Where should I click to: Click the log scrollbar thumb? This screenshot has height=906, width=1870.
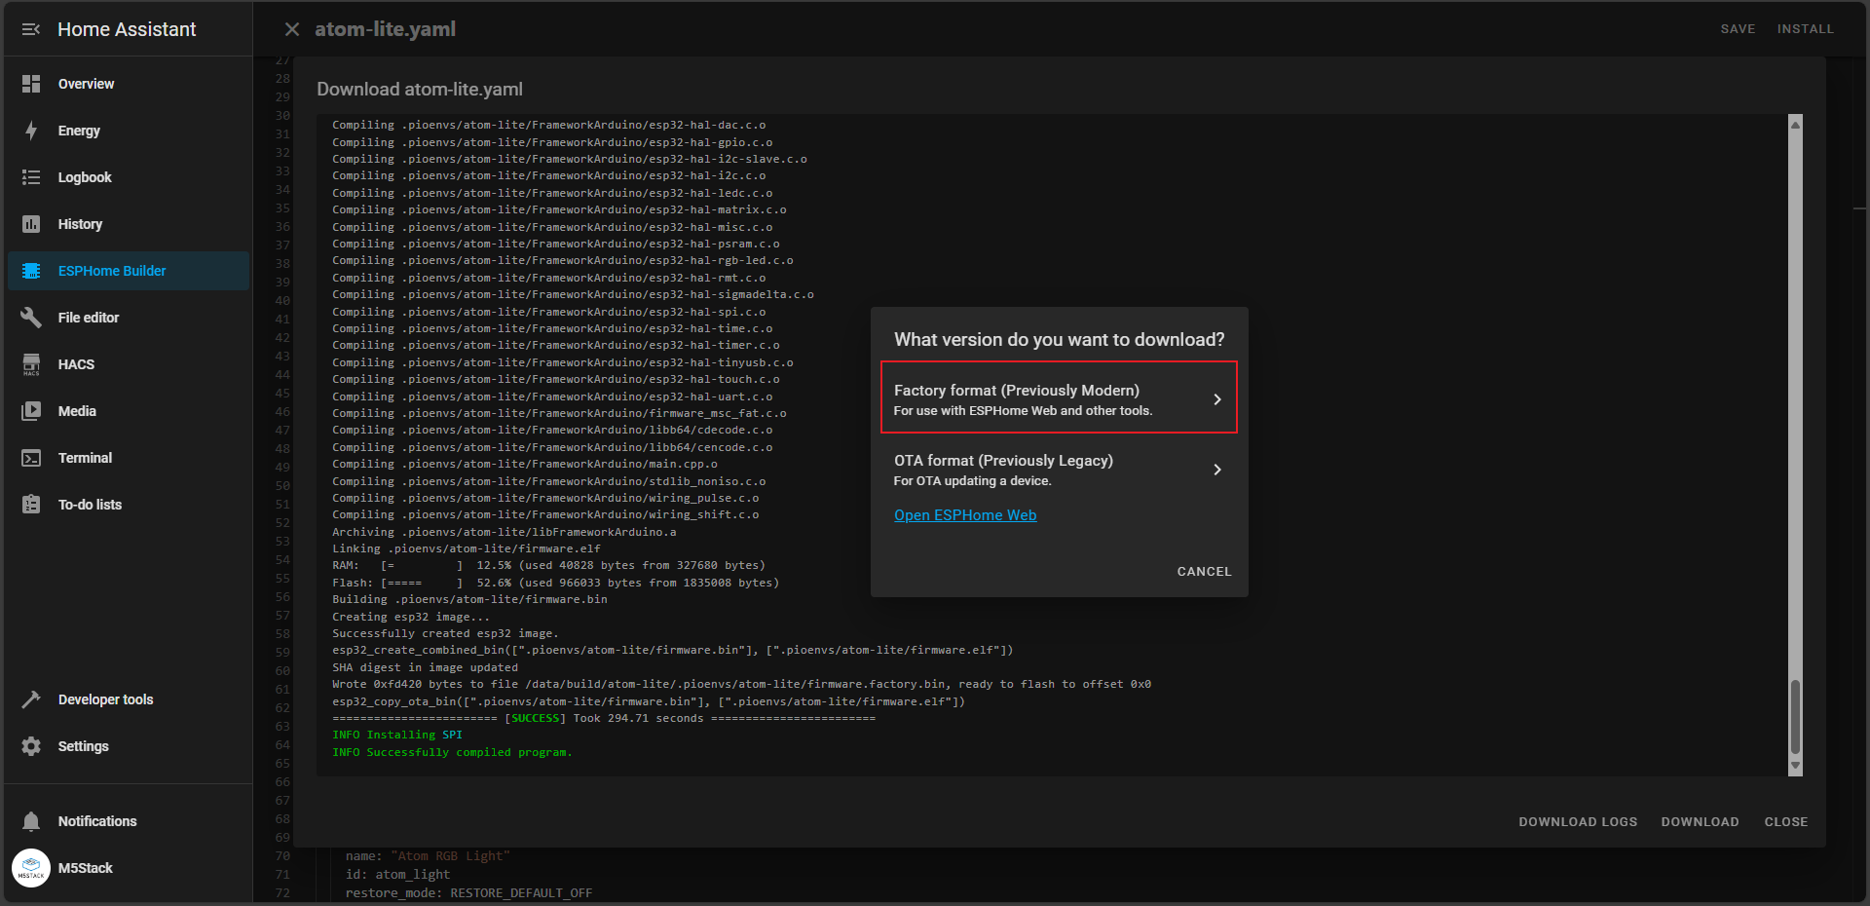(x=1795, y=716)
